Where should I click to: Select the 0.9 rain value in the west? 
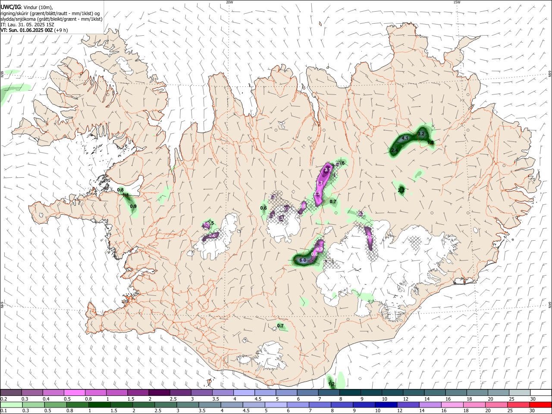[133, 207]
